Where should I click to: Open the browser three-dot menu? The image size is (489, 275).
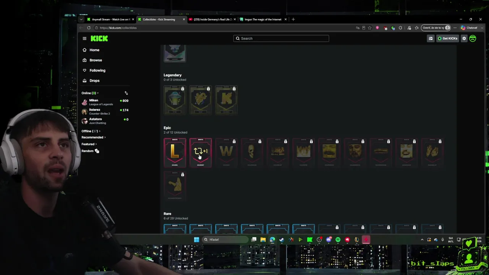[x=455, y=28]
